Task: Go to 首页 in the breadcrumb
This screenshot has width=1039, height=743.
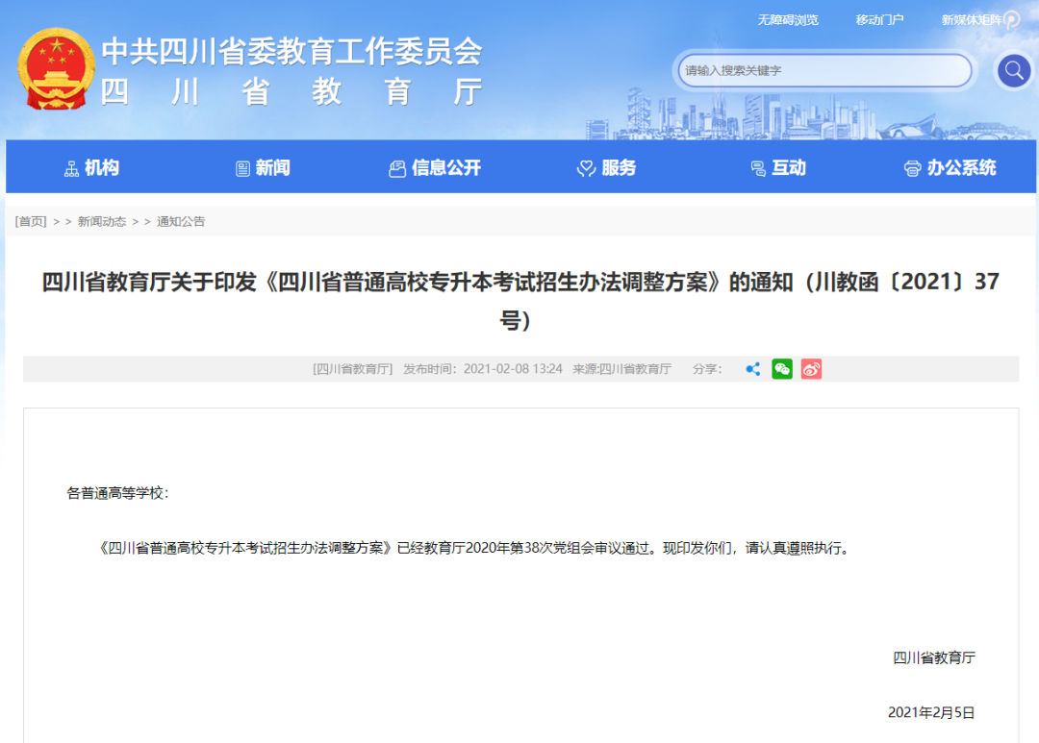Action: coord(31,221)
